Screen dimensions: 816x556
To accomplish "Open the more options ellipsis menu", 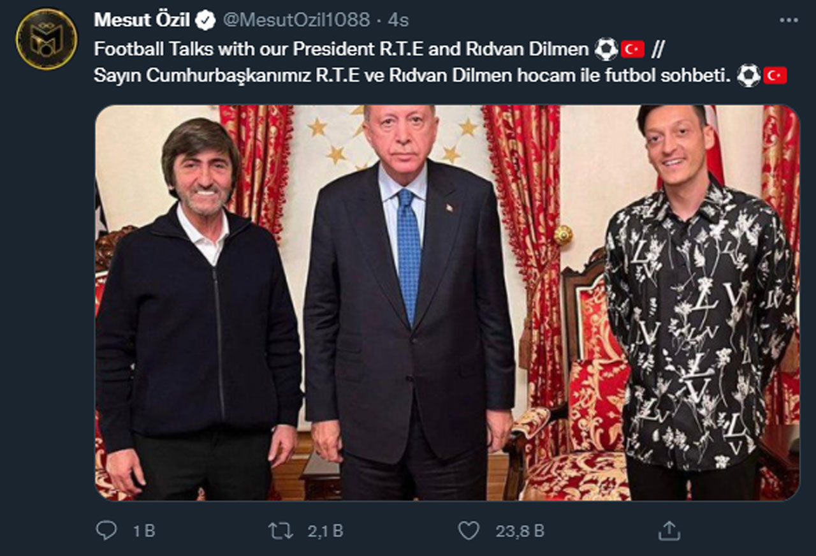I will (789, 18).
